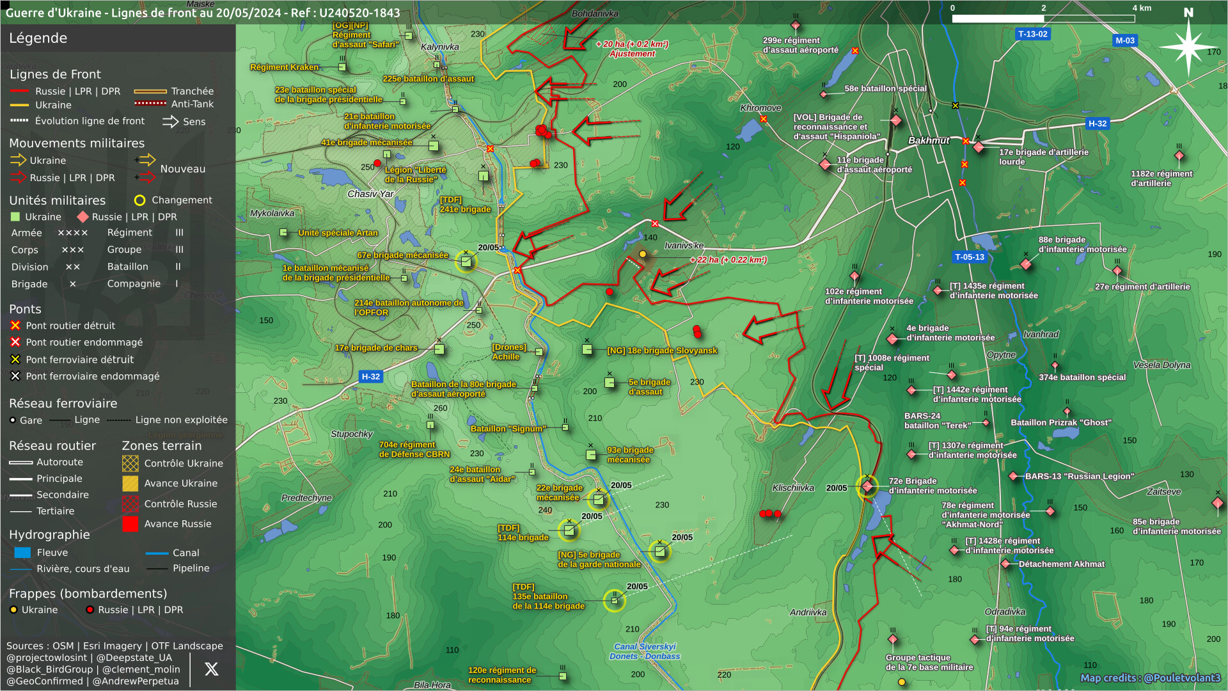The image size is (1228, 691).
Task: Click the distance scale bar
Action: point(1043,19)
